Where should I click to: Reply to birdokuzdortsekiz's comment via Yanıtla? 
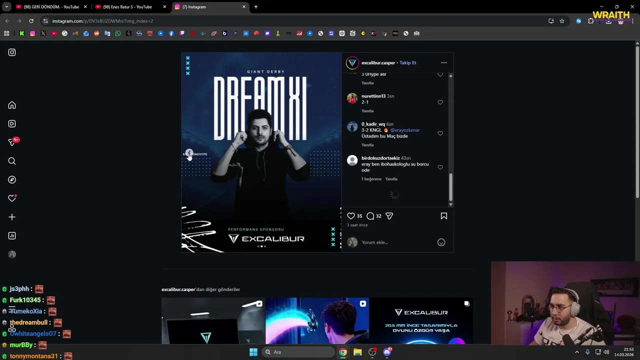tap(391, 179)
